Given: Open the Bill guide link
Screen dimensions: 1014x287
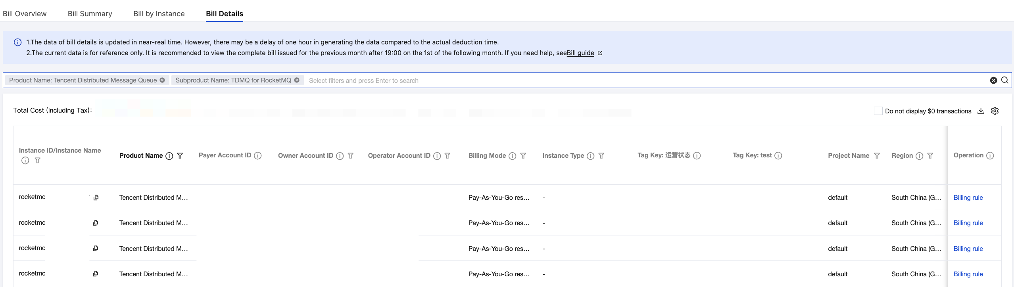Looking at the screenshot, I should tap(580, 53).
